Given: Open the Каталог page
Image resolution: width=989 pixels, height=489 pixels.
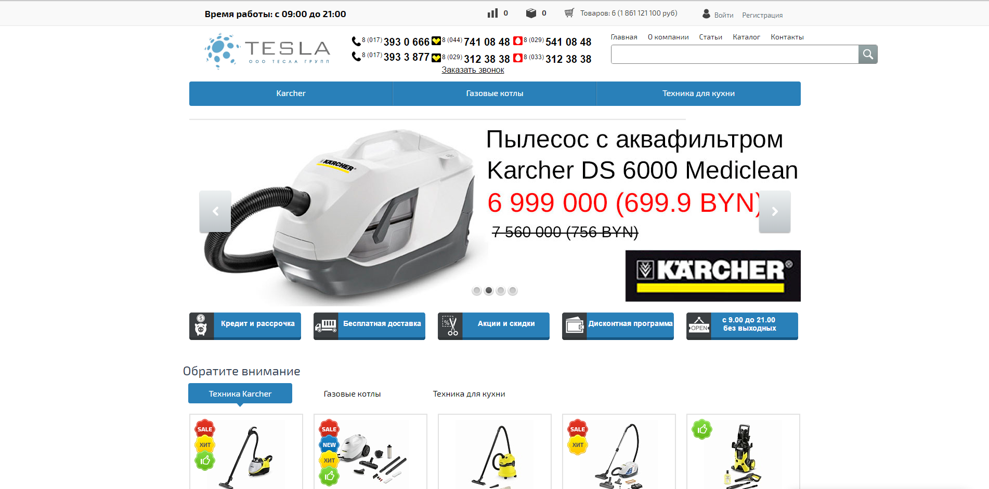Looking at the screenshot, I should tap(746, 37).
